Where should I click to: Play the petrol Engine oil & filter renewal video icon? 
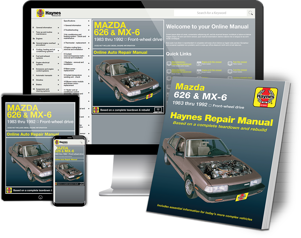(x=199, y=63)
